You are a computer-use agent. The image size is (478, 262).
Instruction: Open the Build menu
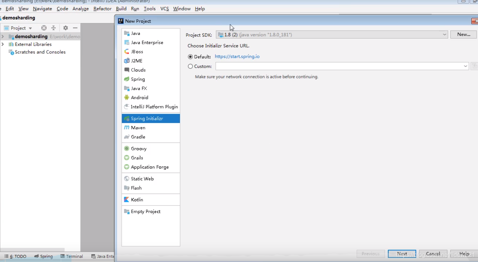coord(121,9)
